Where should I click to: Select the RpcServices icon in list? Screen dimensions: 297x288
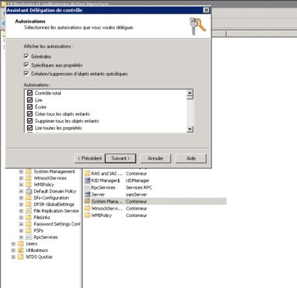coord(87,187)
